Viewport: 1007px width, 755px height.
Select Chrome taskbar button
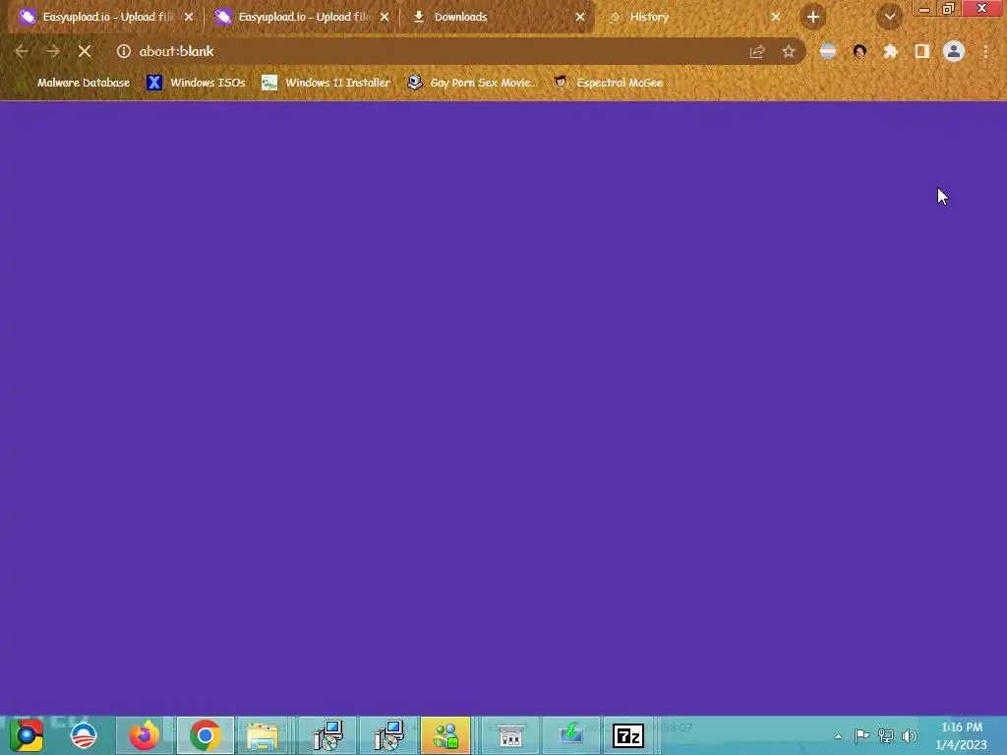(206, 735)
